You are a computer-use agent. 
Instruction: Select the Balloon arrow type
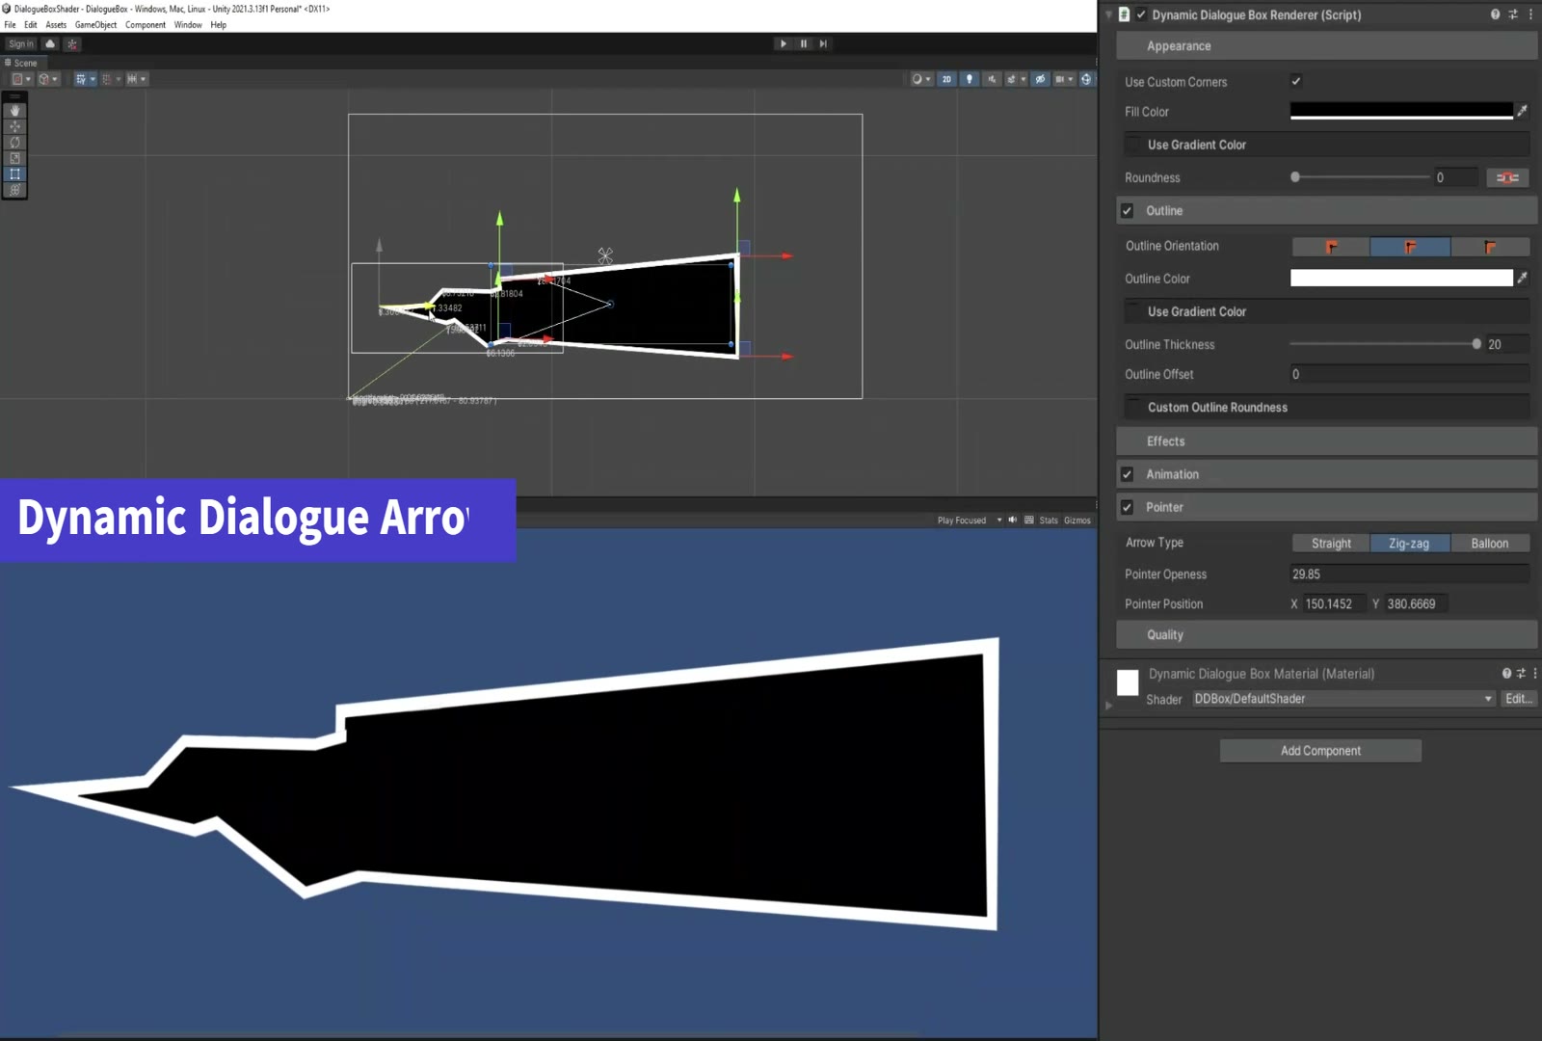tap(1489, 544)
